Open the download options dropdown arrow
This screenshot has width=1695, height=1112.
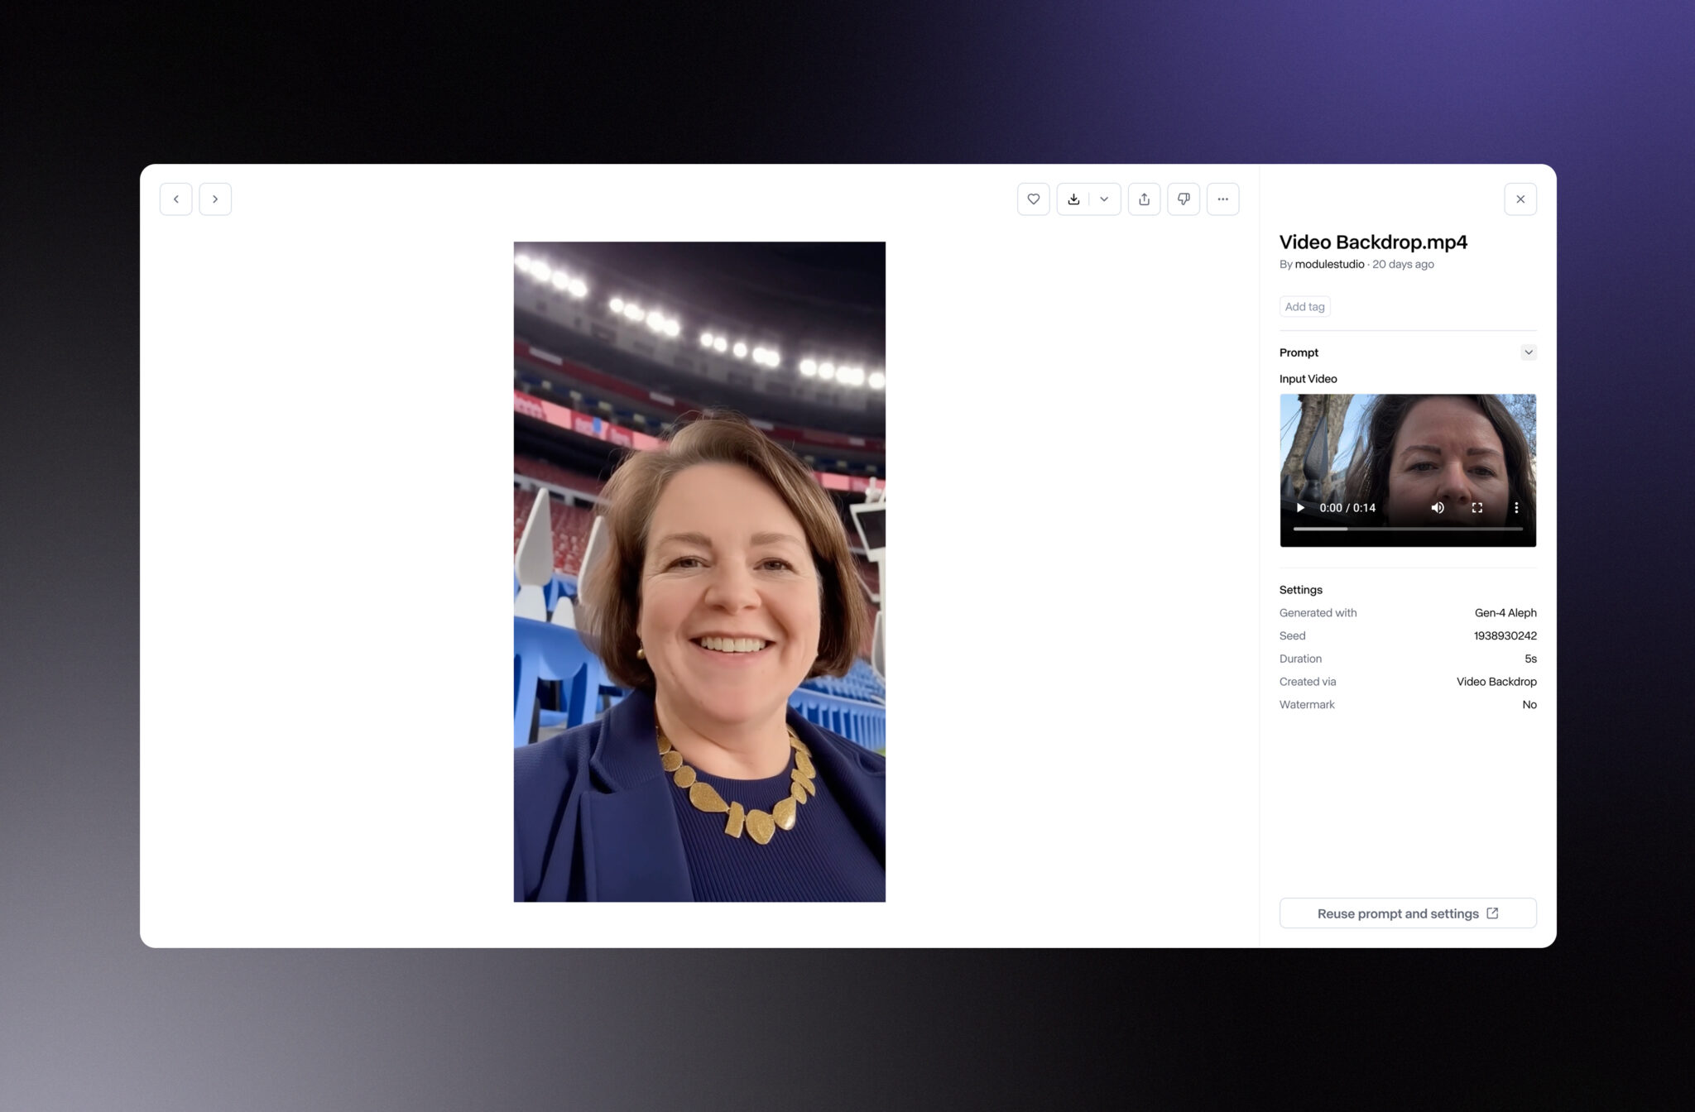[x=1104, y=199]
